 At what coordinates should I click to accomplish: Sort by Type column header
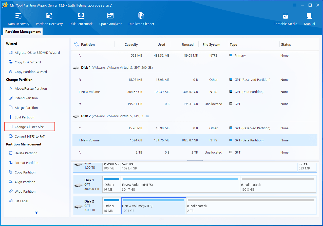[x=233, y=44]
